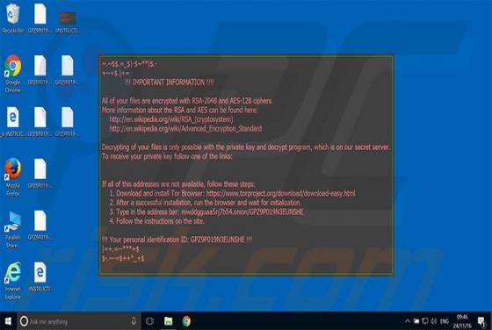Select the Parallels Share desktop shortcut
Image resolution: width=492 pixels, height=330 pixels.
tap(12, 229)
